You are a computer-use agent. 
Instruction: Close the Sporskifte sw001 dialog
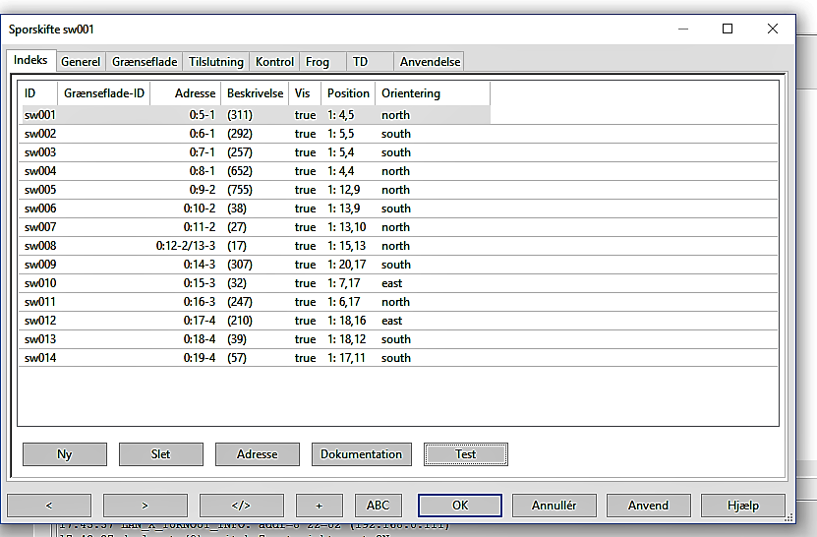click(x=773, y=29)
